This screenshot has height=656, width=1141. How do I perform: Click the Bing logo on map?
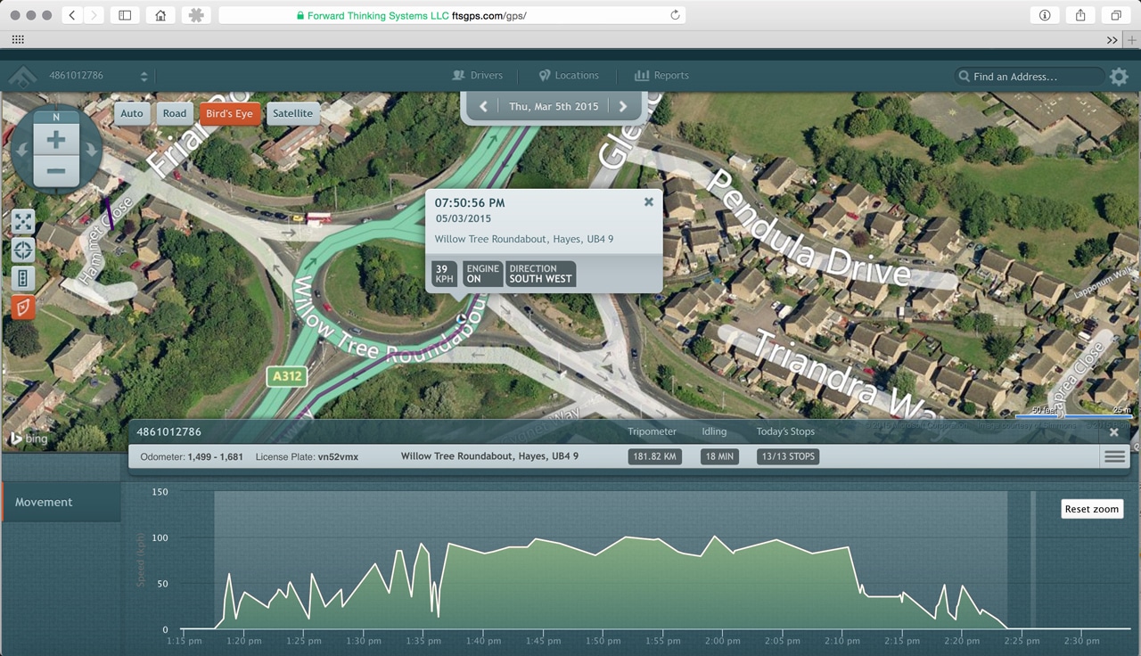tap(29, 439)
